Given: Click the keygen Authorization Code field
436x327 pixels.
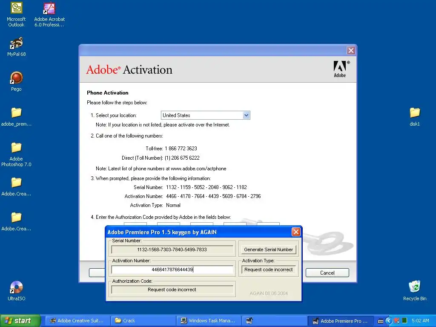Looking at the screenshot, I should point(172,290).
